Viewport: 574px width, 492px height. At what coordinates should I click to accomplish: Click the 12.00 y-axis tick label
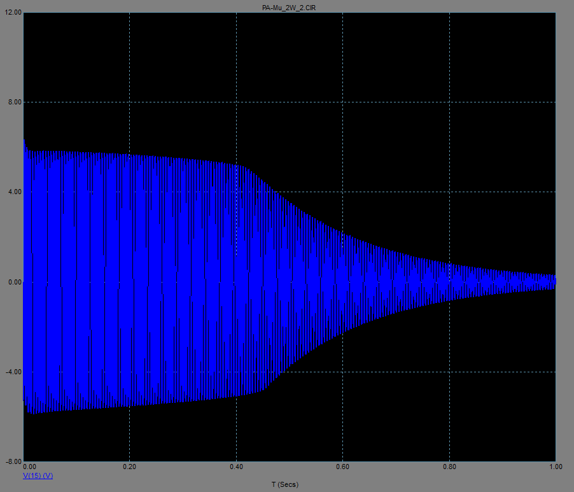click(x=12, y=13)
